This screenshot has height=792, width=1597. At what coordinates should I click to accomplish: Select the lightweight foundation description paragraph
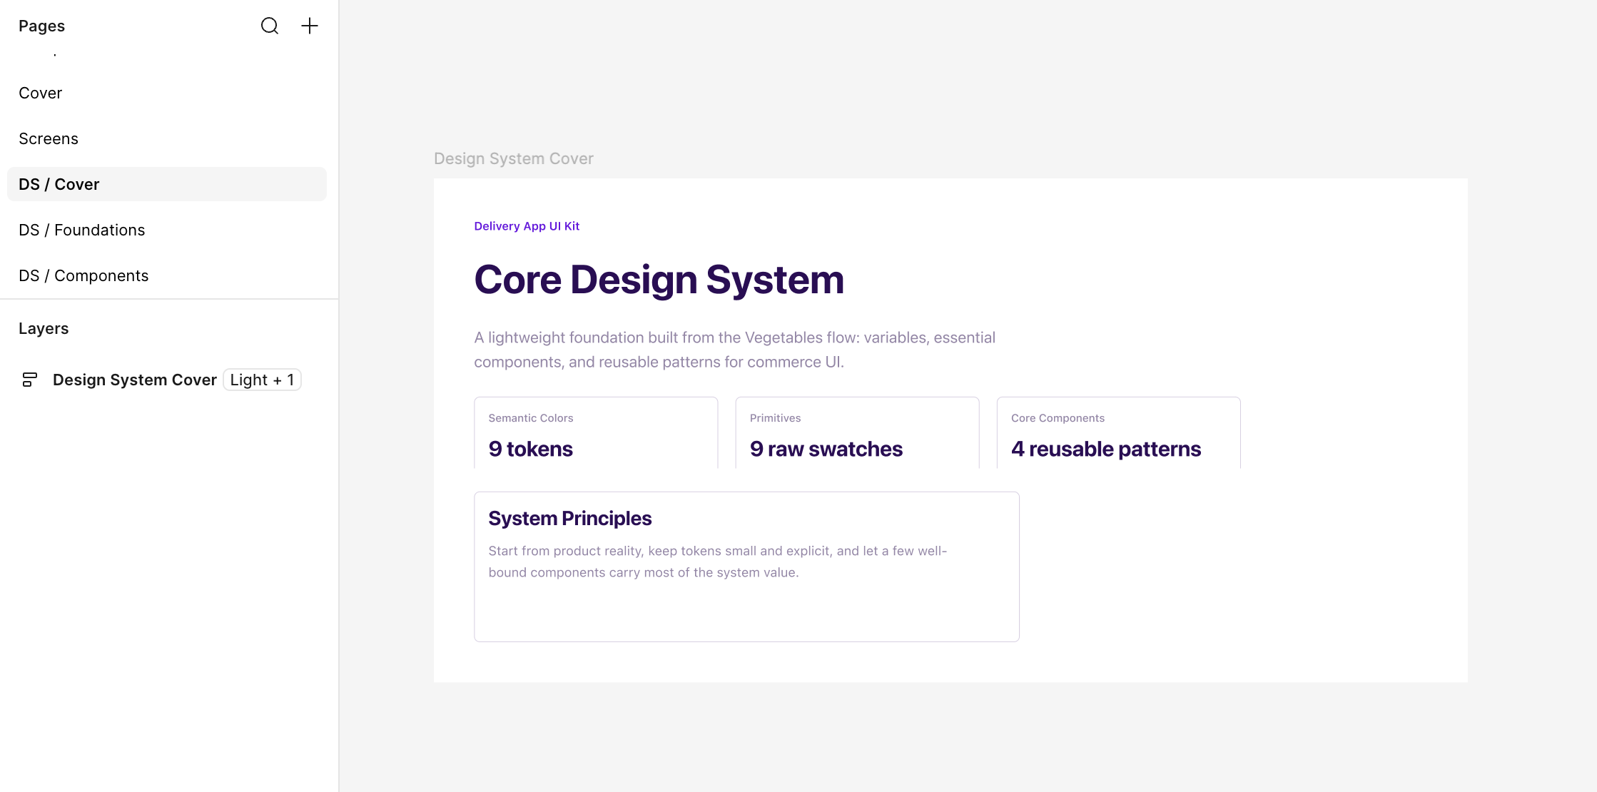coord(734,350)
